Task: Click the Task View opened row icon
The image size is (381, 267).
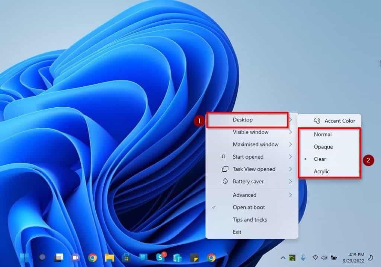Action: coord(225,169)
